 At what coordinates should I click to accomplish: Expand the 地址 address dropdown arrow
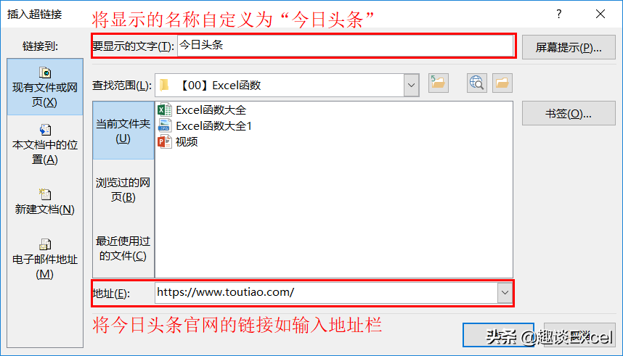coord(505,292)
